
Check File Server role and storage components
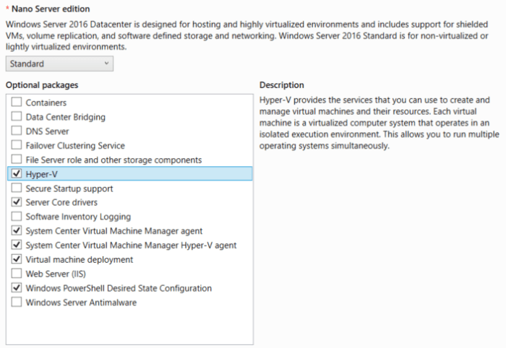[17, 159]
